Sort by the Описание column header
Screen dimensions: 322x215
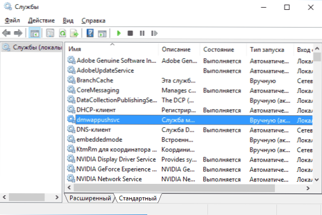[x=179, y=49]
